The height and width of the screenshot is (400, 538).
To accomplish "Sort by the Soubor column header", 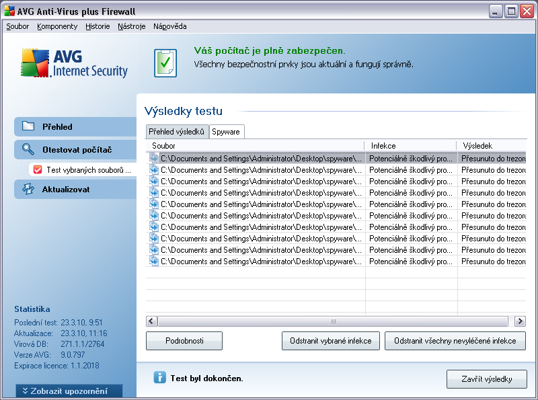I will click(255, 146).
